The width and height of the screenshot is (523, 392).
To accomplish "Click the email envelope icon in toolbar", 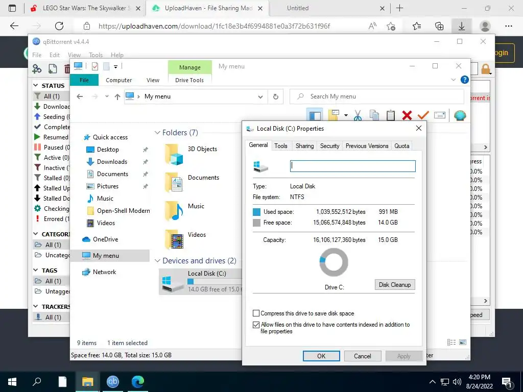I will [440, 115].
